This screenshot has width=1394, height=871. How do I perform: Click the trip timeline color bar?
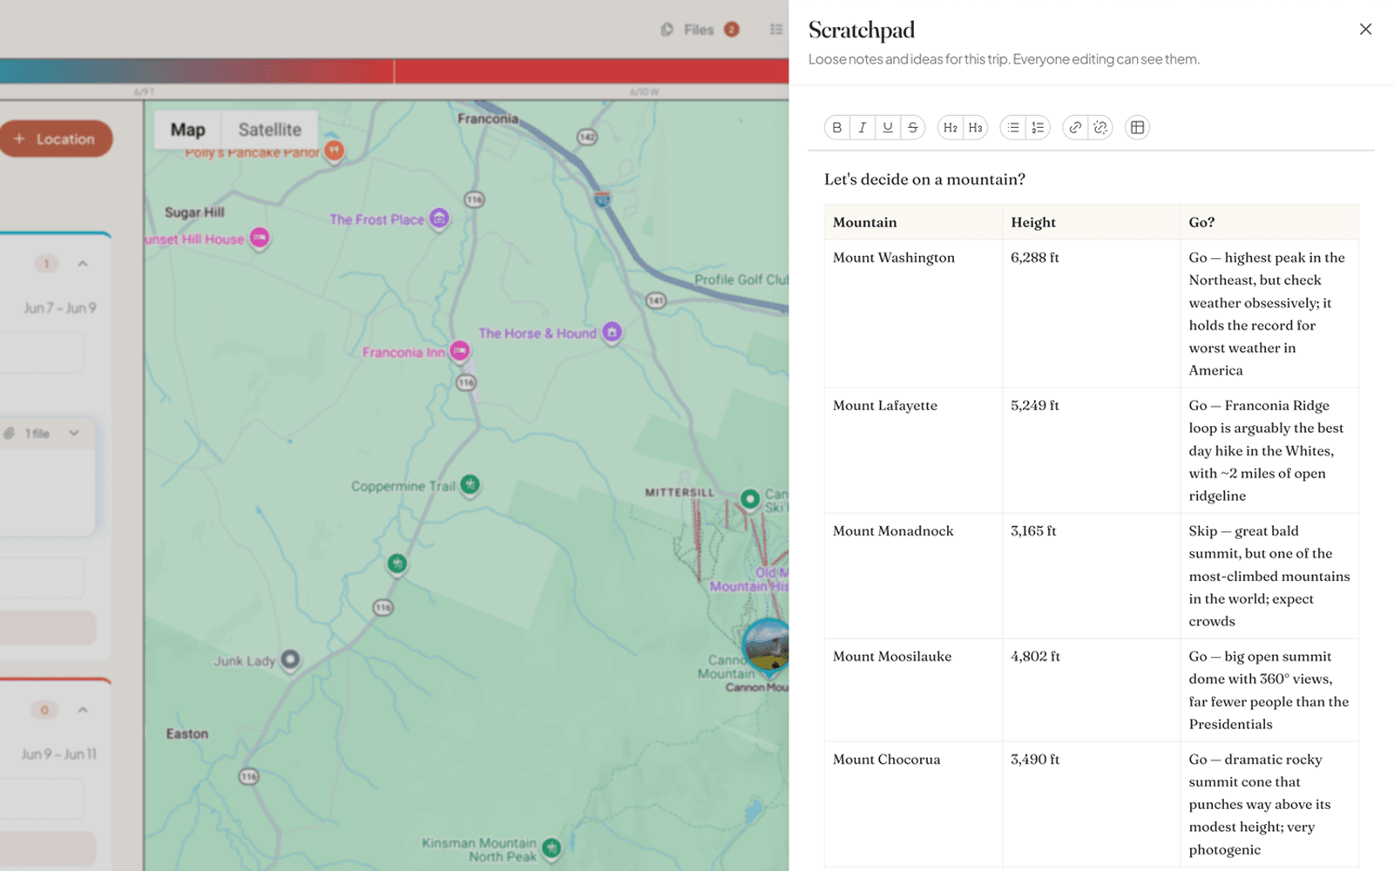coord(394,71)
